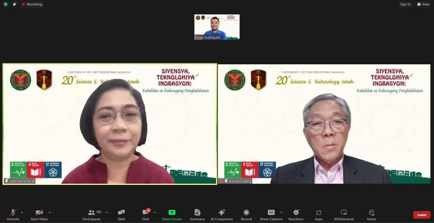Screen dimensions: 434x223
Task: Click the Share Screen button
Action: (x=172, y=215)
